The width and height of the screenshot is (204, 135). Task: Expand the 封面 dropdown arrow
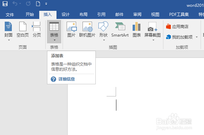point(9,40)
